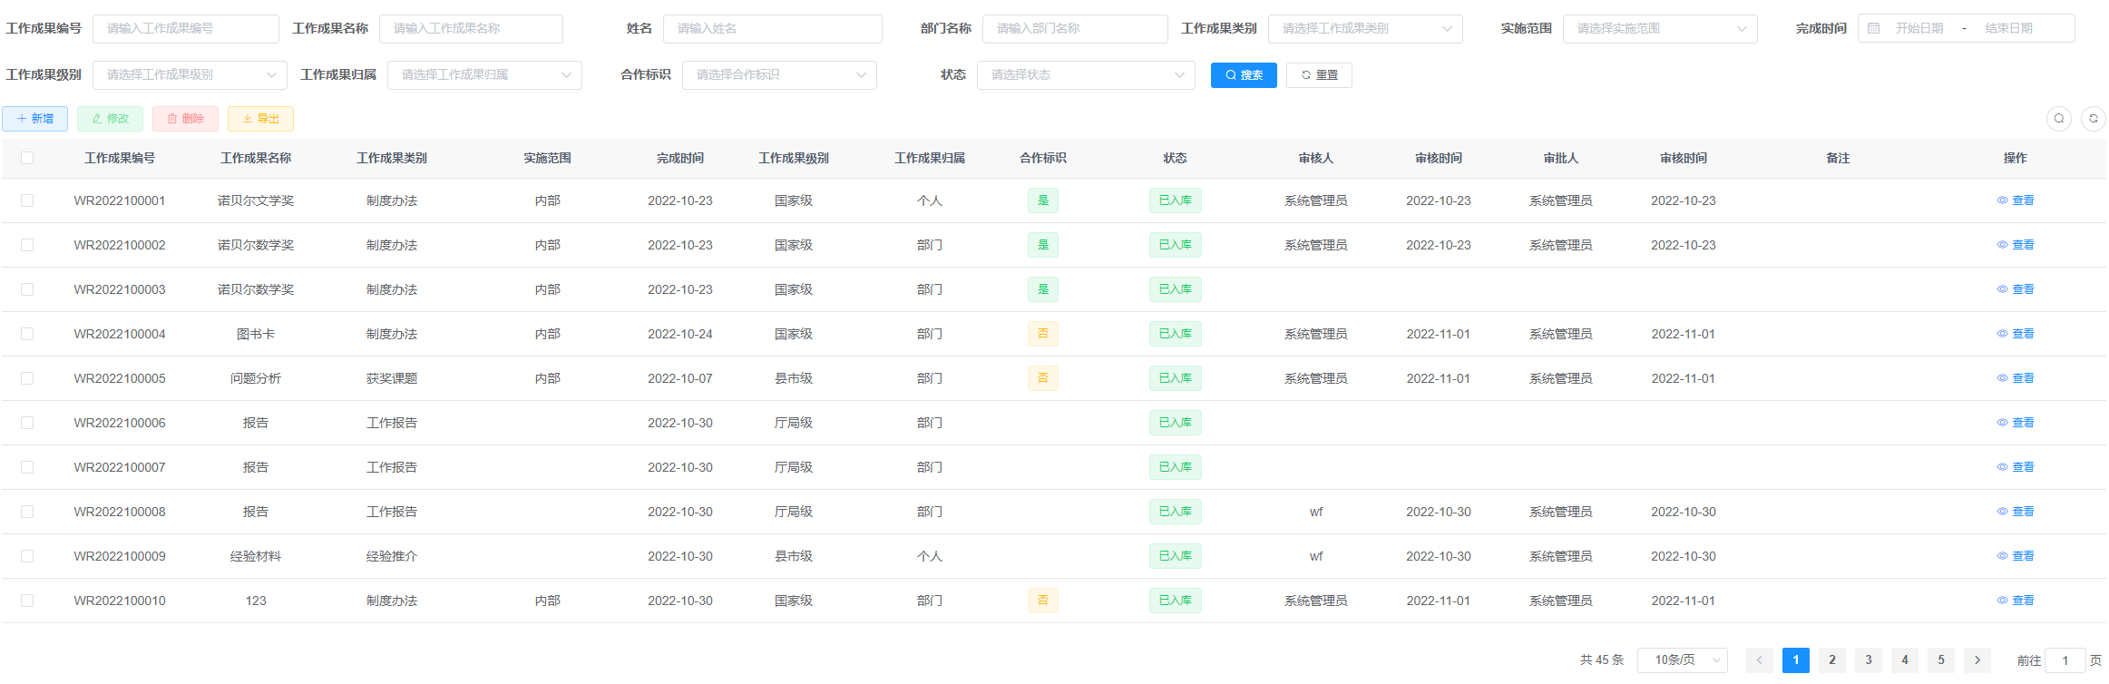Click 否 tag in row WR2022100004
This screenshot has width=2109, height=684.
pos(1042,334)
